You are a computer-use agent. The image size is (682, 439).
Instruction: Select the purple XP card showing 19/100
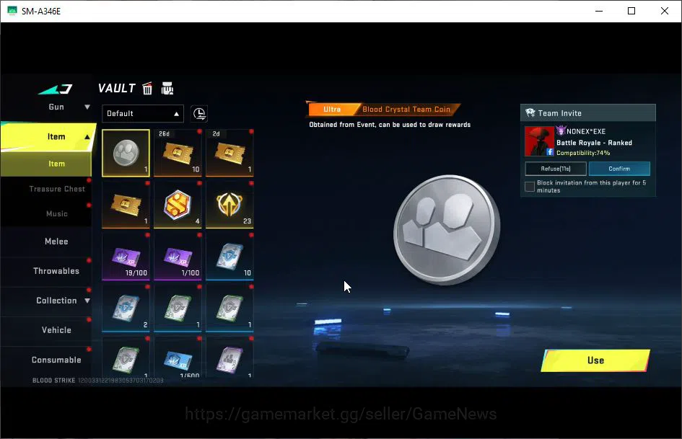coord(126,257)
